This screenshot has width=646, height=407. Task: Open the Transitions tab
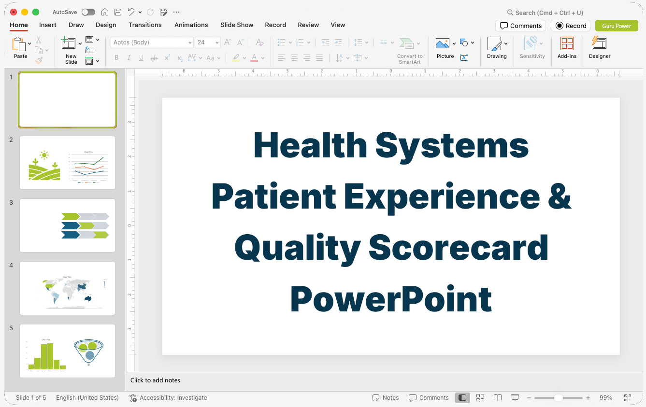[x=145, y=25]
